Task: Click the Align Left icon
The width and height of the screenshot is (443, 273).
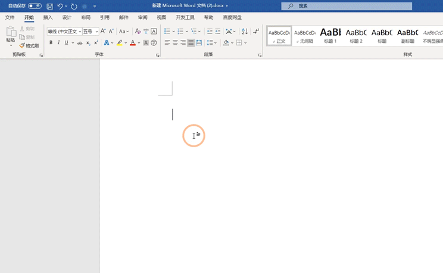Action: pos(167,43)
